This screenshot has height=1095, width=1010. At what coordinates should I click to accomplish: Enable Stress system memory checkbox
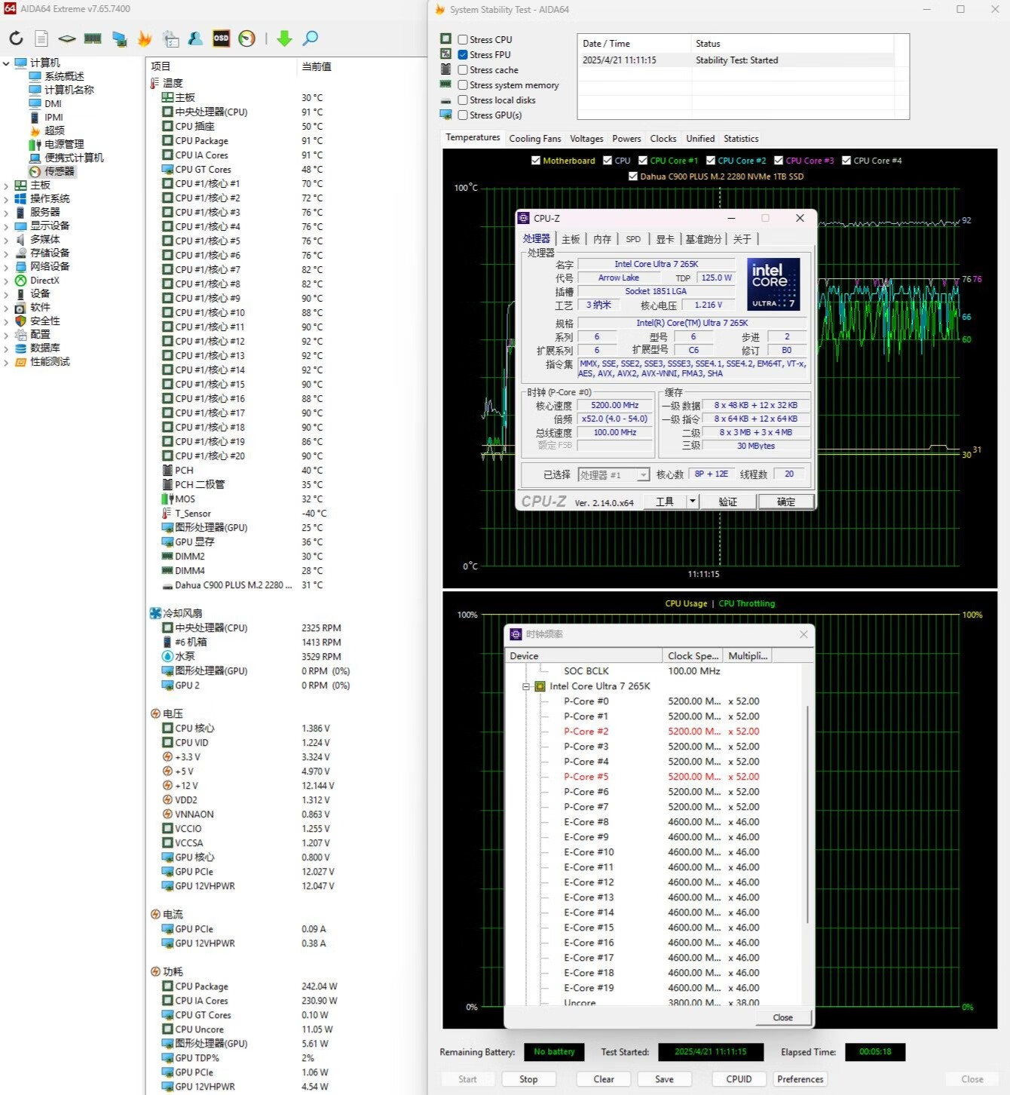pyautogui.click(x=463, y=85)
